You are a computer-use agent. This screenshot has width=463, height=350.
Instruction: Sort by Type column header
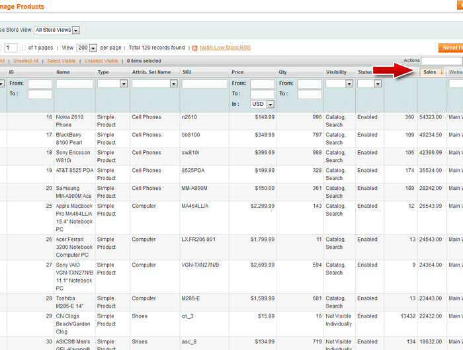pyautogui.click(x=103, y=72)
